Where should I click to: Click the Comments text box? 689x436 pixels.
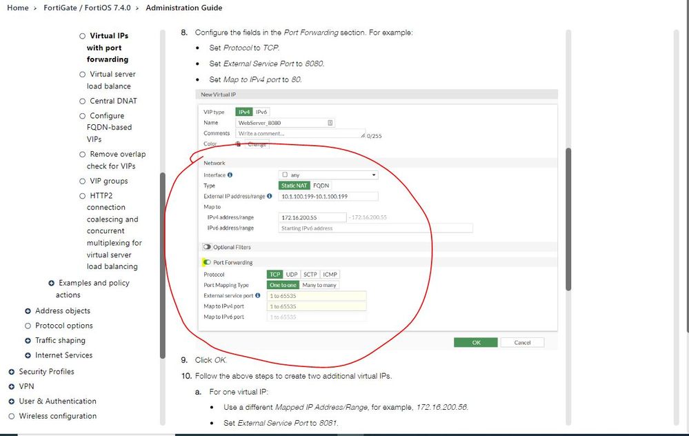(300, 134)
